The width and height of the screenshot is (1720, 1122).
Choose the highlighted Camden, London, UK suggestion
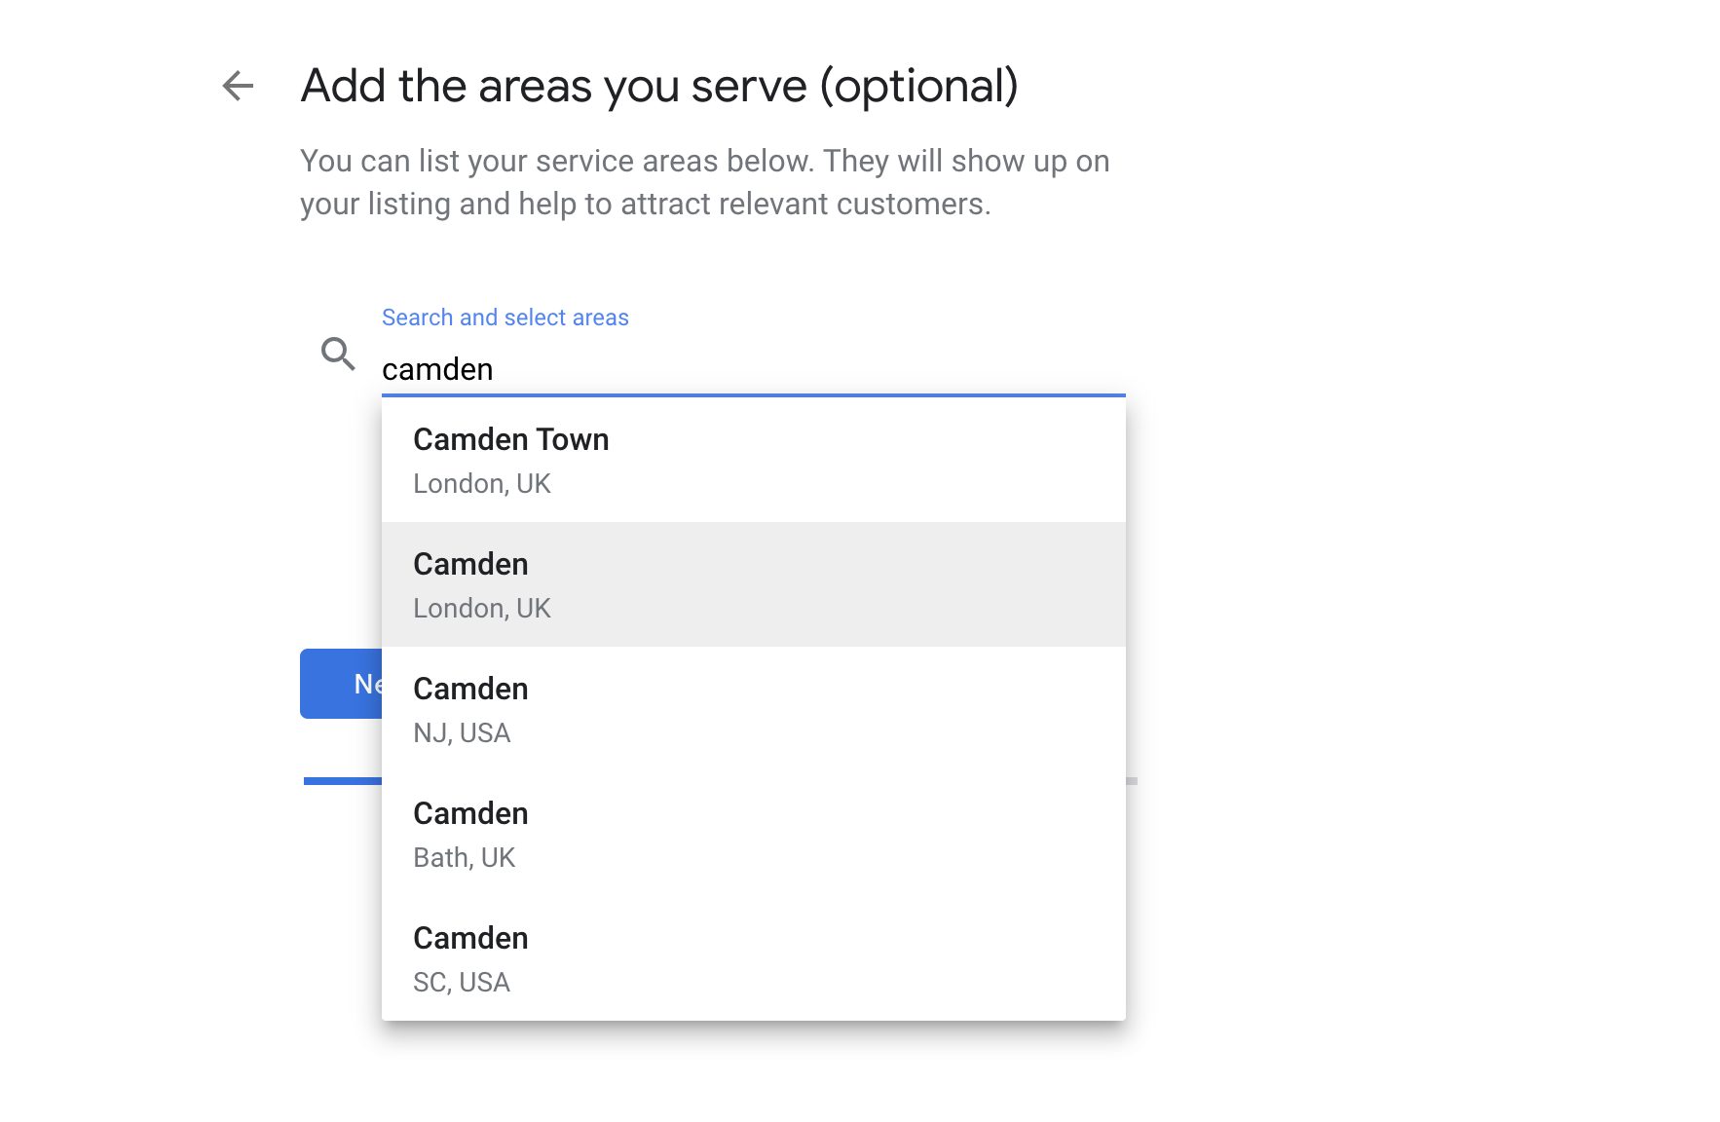(x=753, y=584)
